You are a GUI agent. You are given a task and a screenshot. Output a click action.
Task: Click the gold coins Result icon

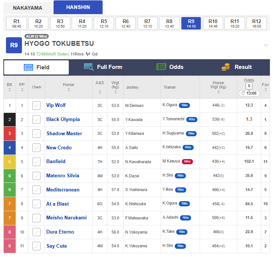click(226, 67)
